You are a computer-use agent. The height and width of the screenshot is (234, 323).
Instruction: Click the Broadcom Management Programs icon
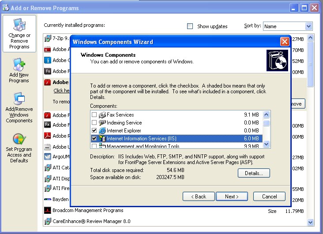point(48,210)
